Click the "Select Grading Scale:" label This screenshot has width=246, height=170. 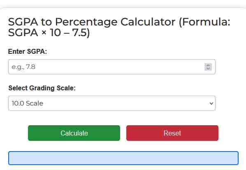point(42,88)
